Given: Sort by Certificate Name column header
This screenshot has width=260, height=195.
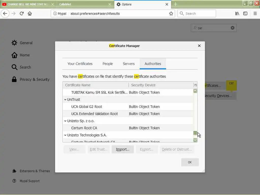Looking at the screenshot, I should (95, 85).
